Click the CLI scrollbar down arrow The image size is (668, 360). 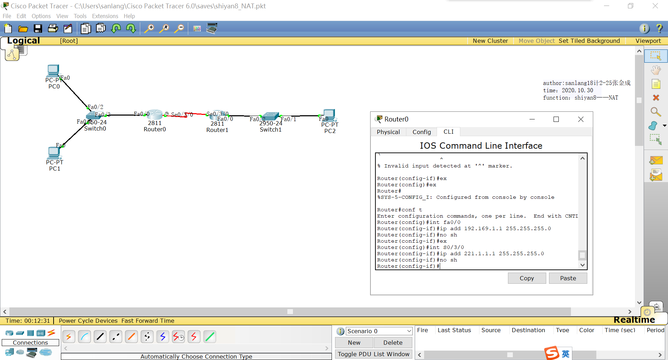point(582,265)
